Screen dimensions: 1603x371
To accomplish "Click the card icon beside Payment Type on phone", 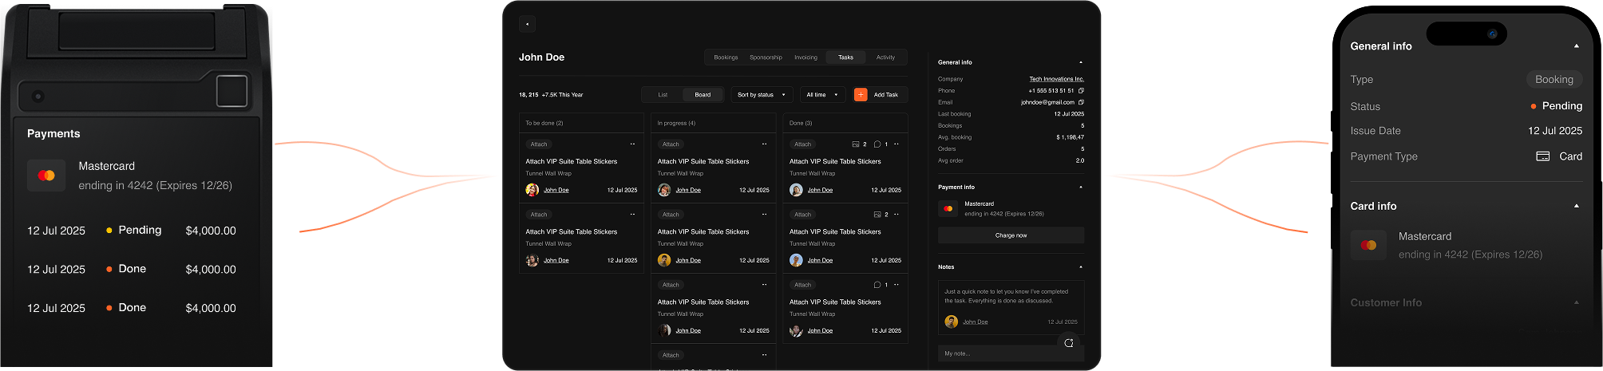I will click(x=1543, y=156).
